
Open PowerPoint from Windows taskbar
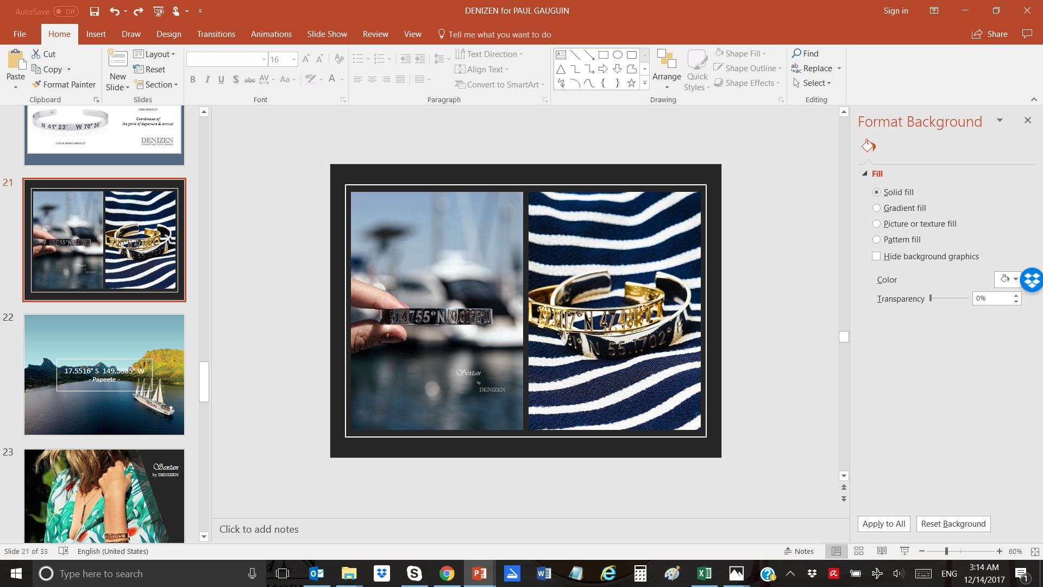479,573
